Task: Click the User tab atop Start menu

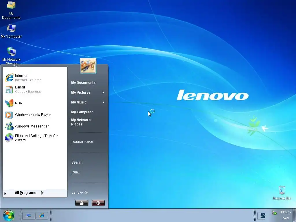Action: 16,66
